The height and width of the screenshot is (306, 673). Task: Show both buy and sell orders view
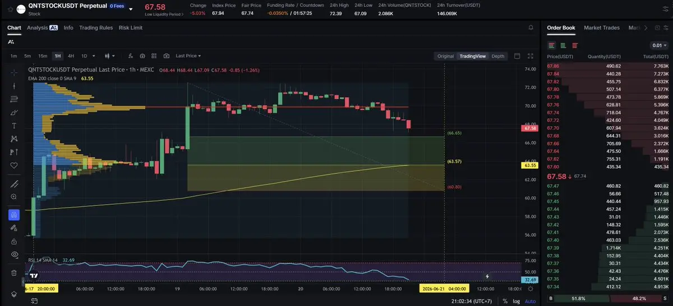pyautogui.click(x=552, y=45)
